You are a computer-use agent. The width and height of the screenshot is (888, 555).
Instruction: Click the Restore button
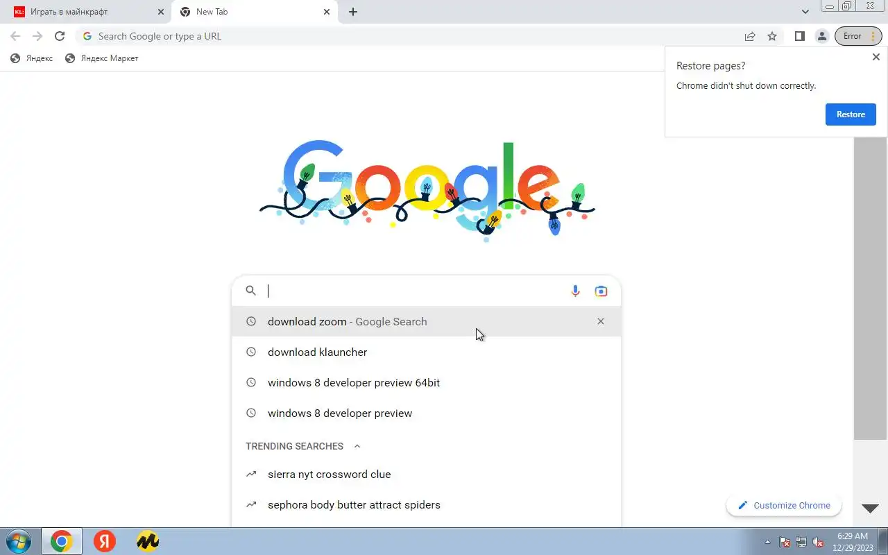point(851,114)
